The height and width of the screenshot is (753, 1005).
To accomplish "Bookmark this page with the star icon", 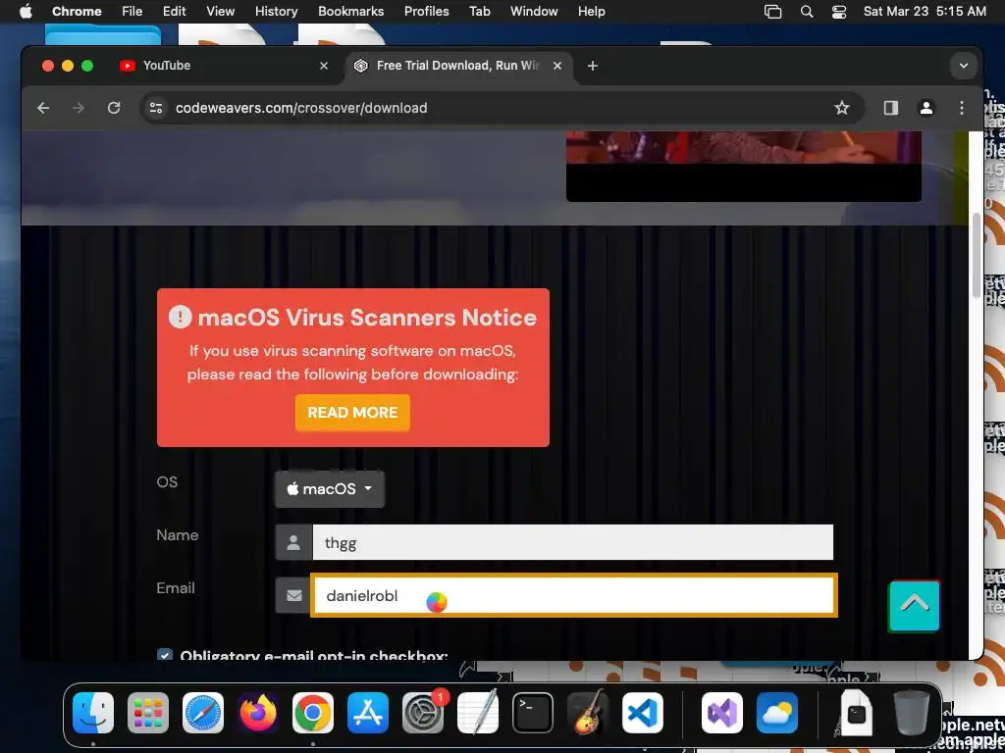I will coord(841,108).
